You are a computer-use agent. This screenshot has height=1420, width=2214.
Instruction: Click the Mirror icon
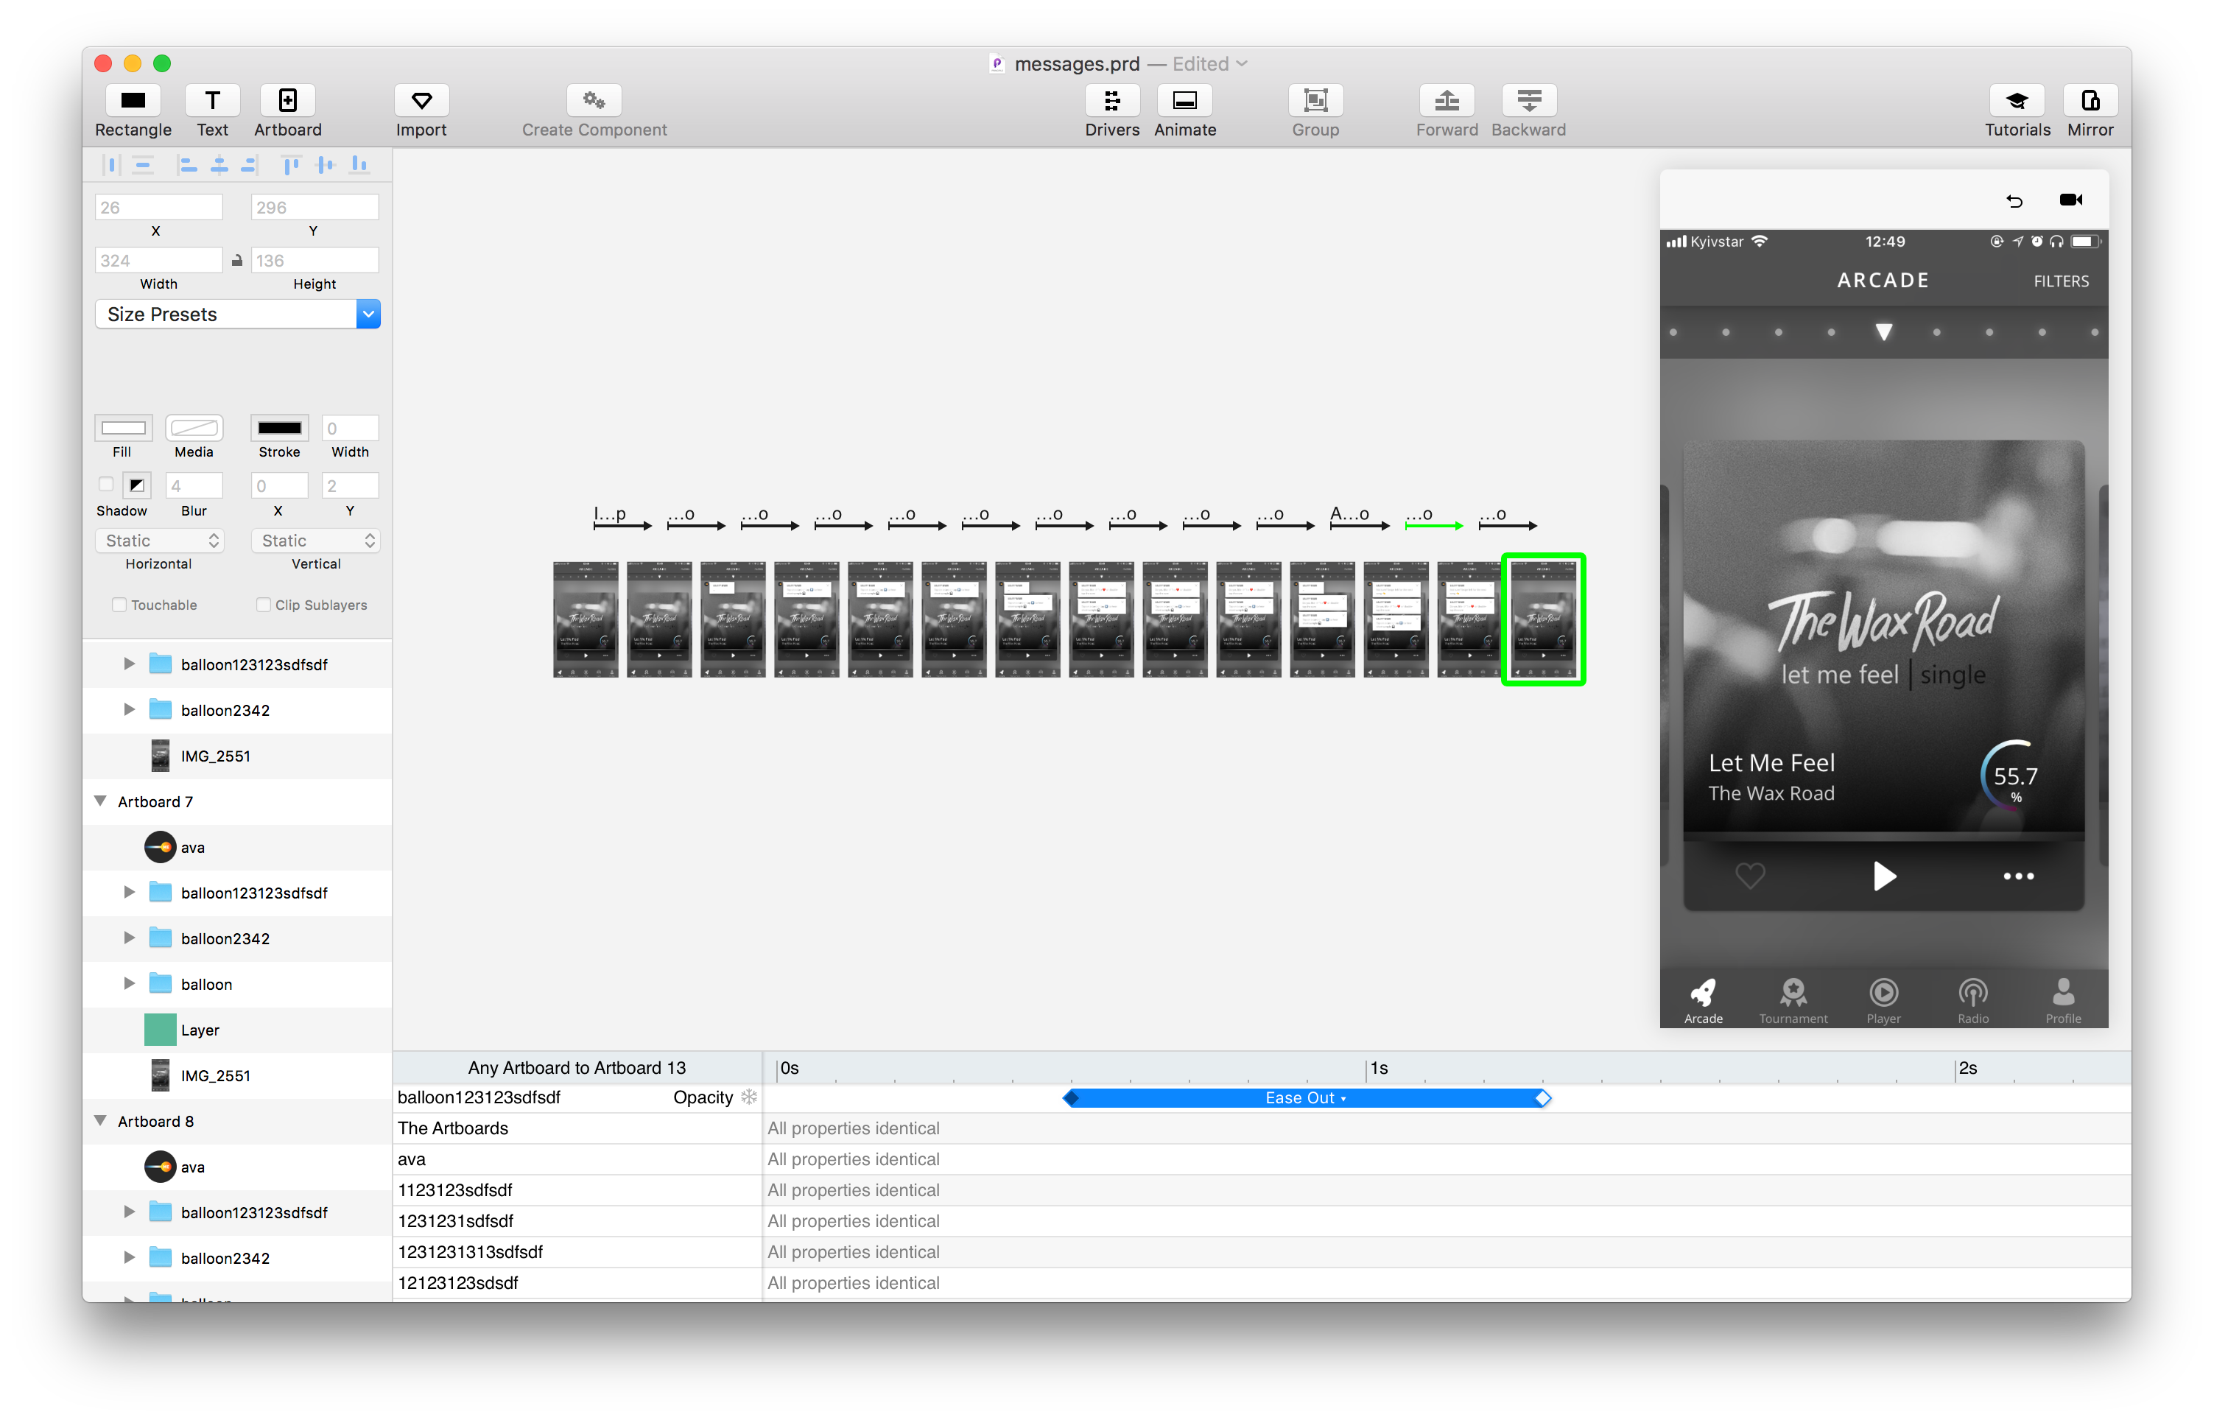pos(2090,99)
